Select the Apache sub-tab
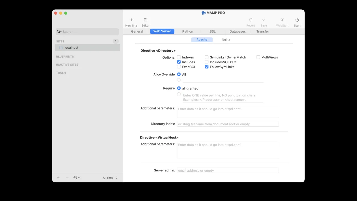The height and width of the screenshot is (201, 357). tap(202, 40)
